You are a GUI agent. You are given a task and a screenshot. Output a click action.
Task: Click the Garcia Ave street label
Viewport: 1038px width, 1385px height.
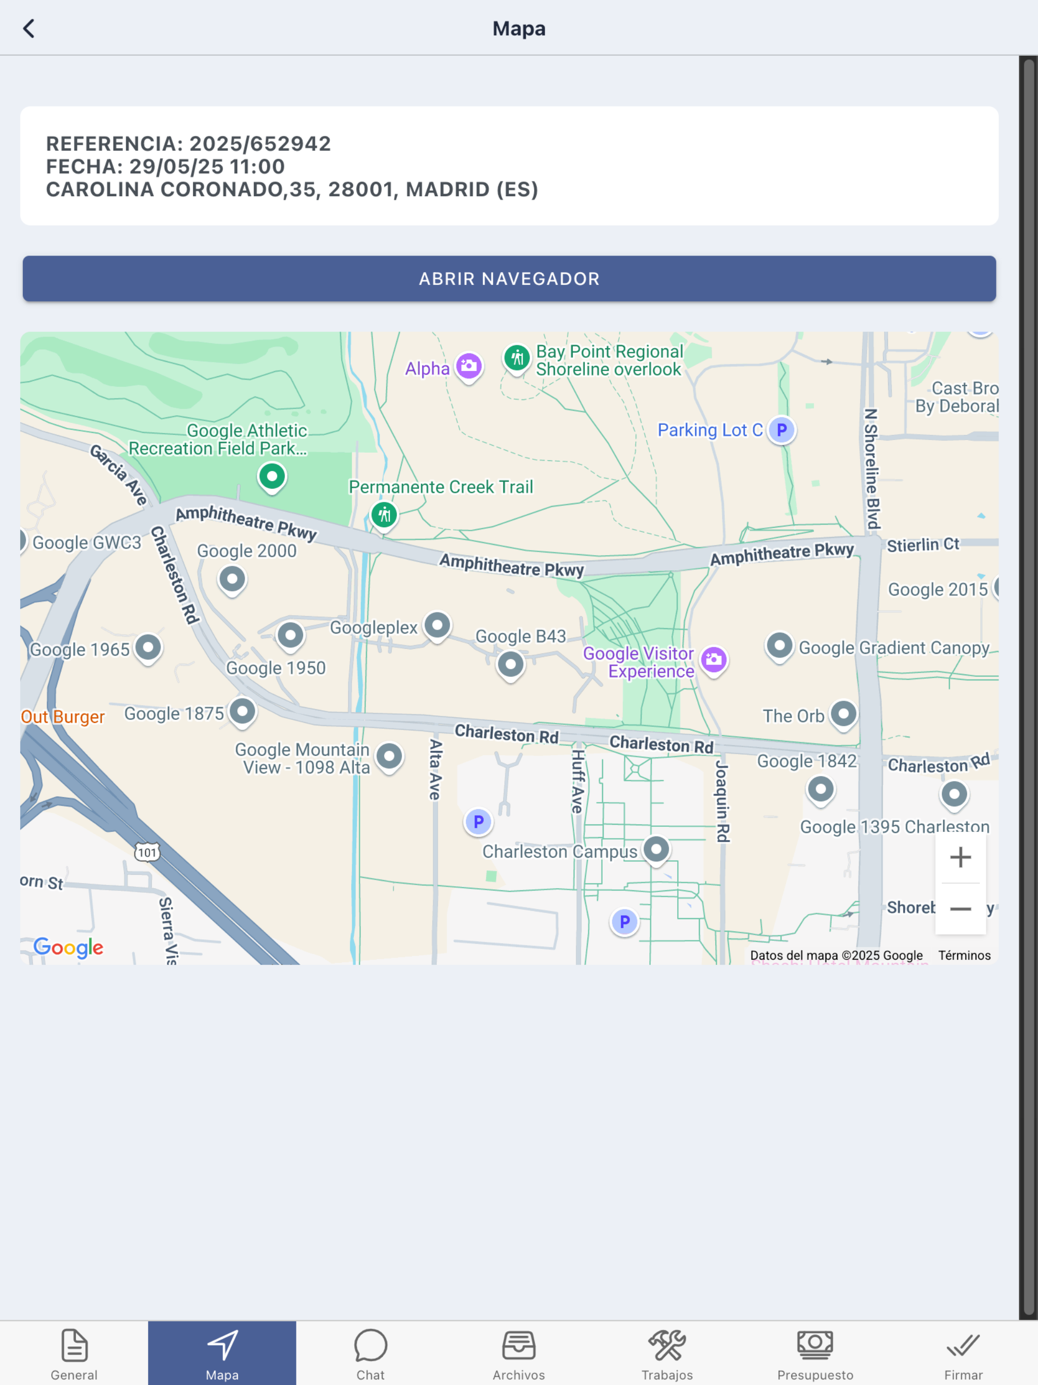click(x=119, y=475)
